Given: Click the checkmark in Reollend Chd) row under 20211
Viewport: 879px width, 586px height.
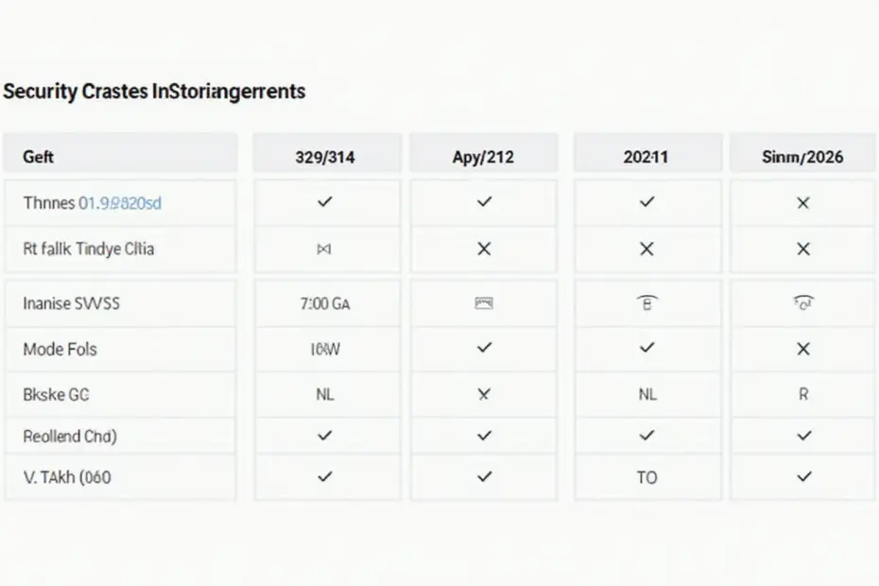Looking at the screenshot, I should [x=646, y=435].
